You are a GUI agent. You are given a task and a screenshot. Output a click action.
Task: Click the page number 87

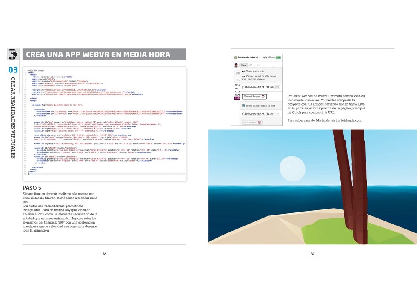coord(312,254)
